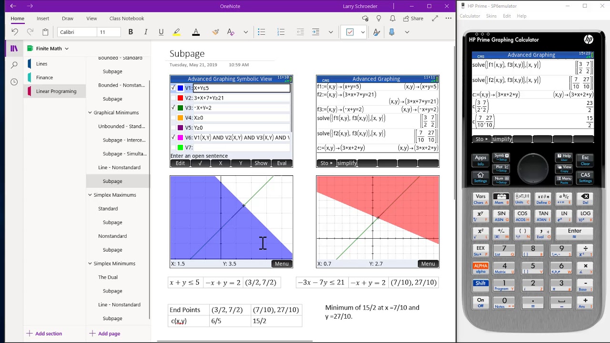
Task: Click the lightbulb Tell Me icon
Action: tap(379, 19)
